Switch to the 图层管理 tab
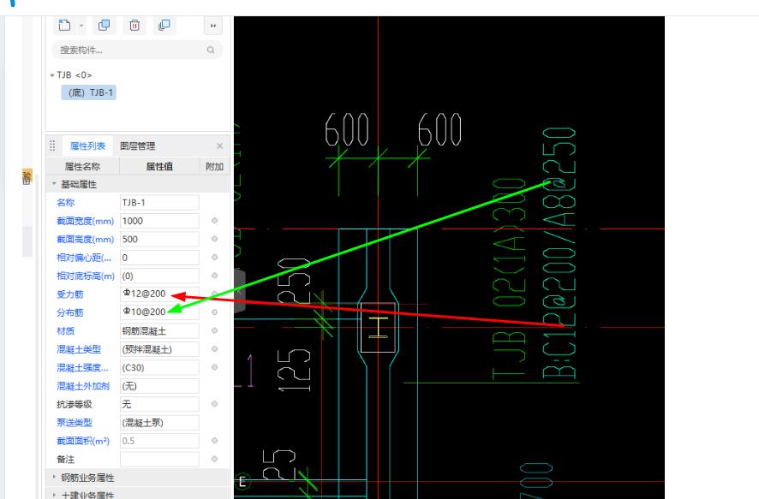This screenshot has height=499, width=759. [137, 146]
